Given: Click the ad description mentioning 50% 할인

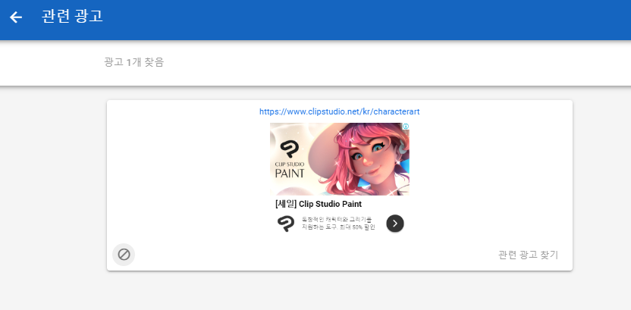Looking at the screenshot, I should click(338, 223).
